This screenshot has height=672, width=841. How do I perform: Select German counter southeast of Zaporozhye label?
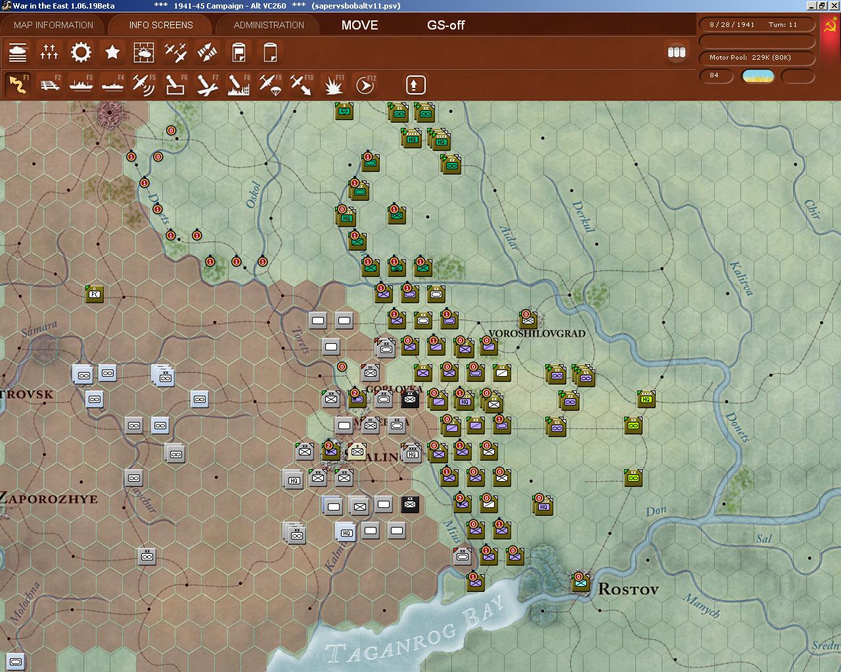(x=147, y=556)
